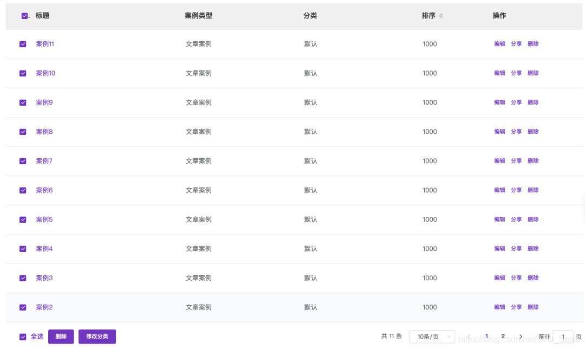The height and width of the screenshot is (349, 585).
Task: Select page 1 in pagination
Action: click(486, 337)
